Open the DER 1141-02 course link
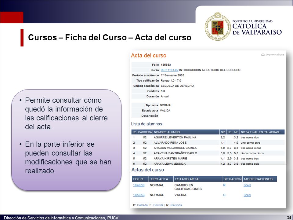293x220 pixels. [x=169, y=70]
